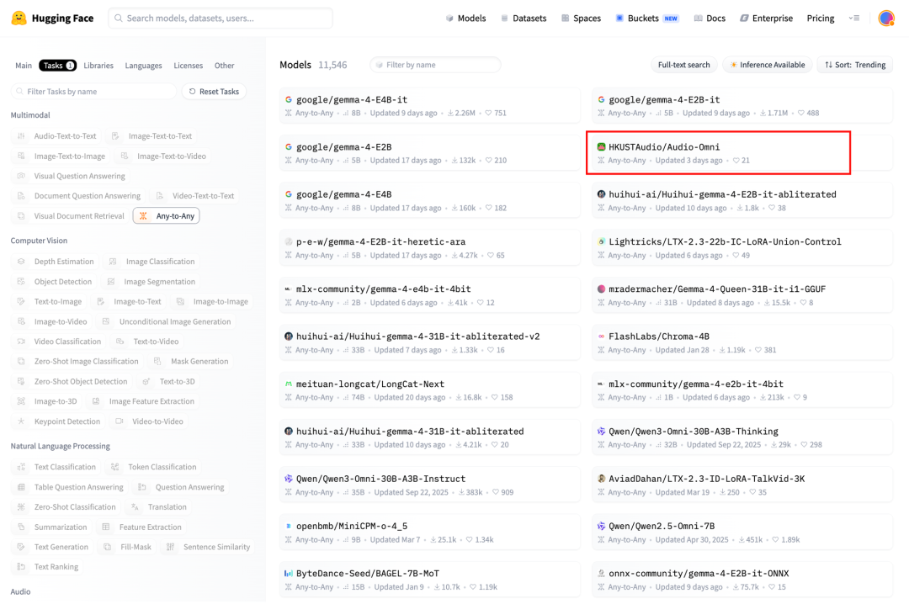Click the Google icon beside gemma-4-E4B-it
Viewport: 909px width, 604px height.
coord(288,100)
